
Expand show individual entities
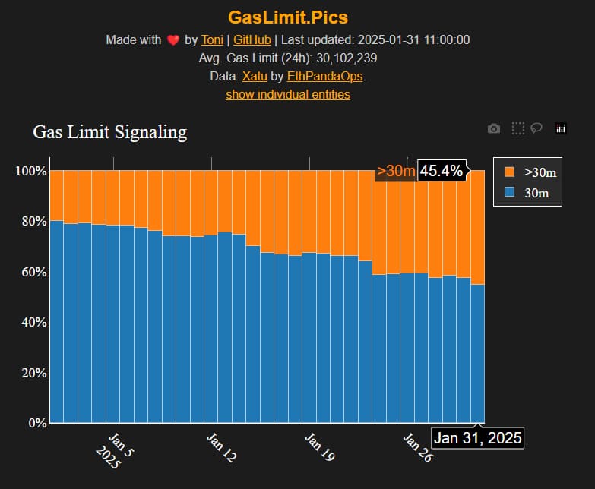pos(288,94)
